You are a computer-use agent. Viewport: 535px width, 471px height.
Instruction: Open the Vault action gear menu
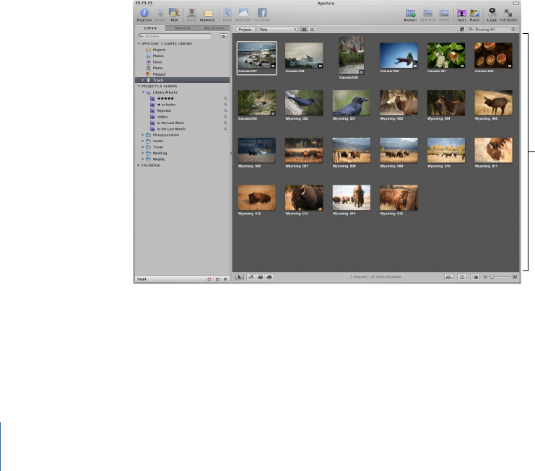(x=225, y=279)
